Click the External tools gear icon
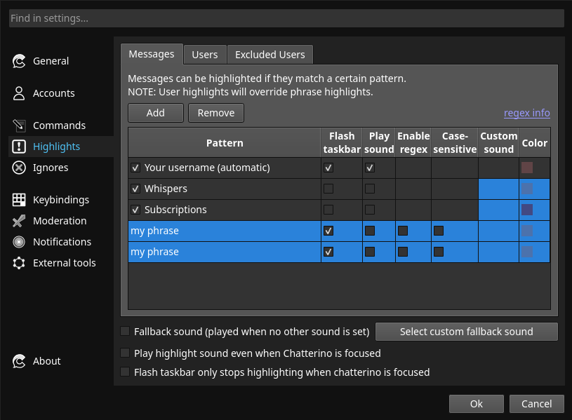 pyautogui.click(x=19, y=263)
